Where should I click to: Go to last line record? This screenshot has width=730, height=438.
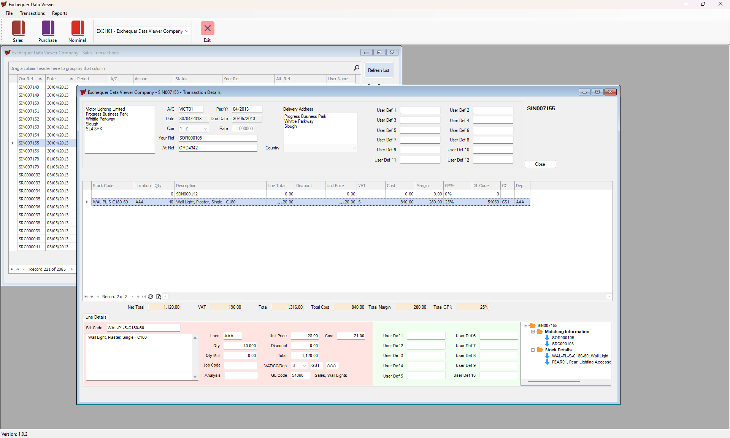pos(144,297)
